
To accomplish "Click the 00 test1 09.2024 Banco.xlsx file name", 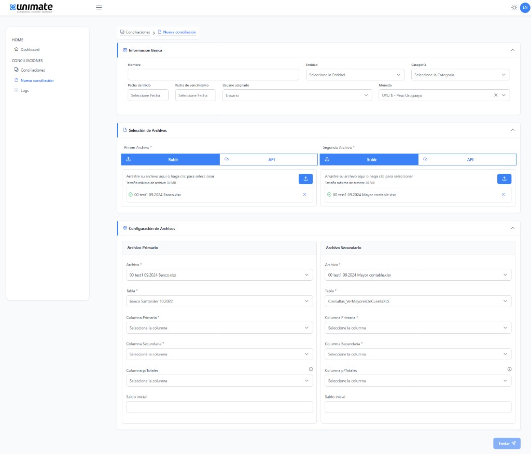I will tap(158, 195).
